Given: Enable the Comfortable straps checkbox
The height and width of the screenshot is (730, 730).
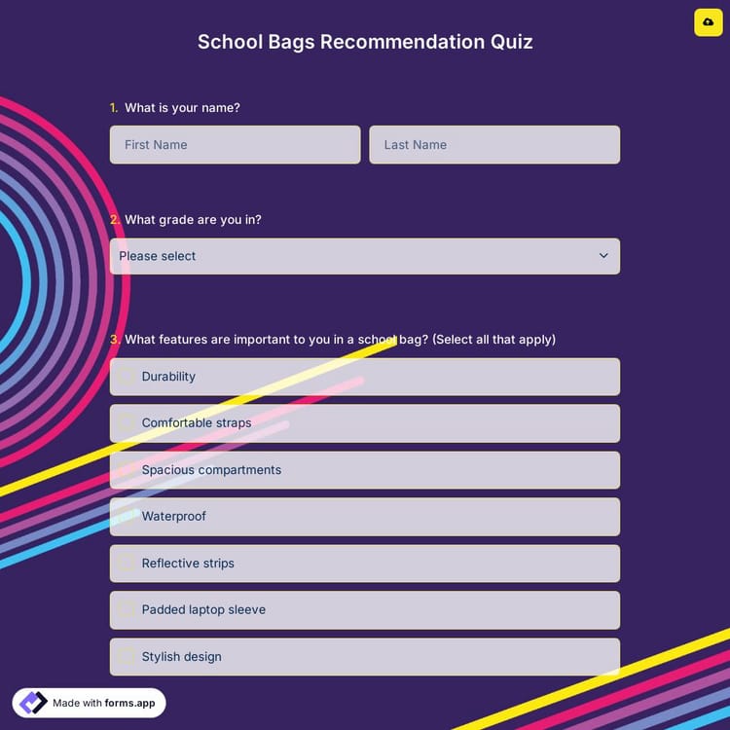Looking at the screenshot, I should (127, 423).
